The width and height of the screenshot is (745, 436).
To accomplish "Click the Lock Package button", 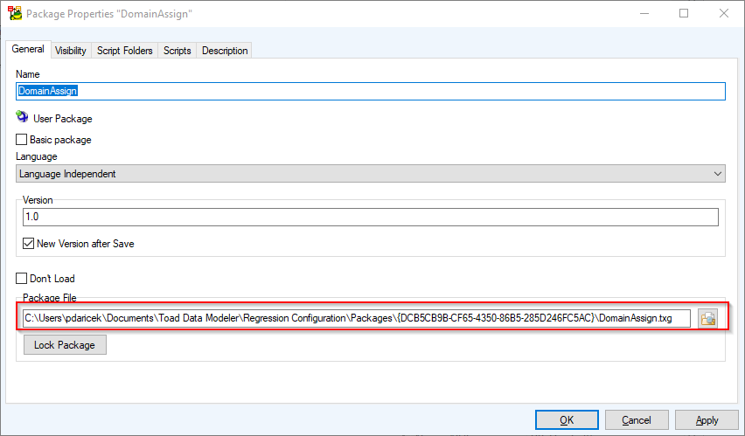I will coord(65,345).
